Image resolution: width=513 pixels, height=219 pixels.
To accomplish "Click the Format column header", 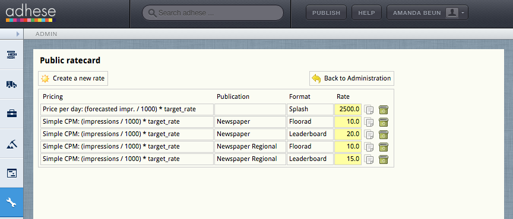I will (300, 96).
